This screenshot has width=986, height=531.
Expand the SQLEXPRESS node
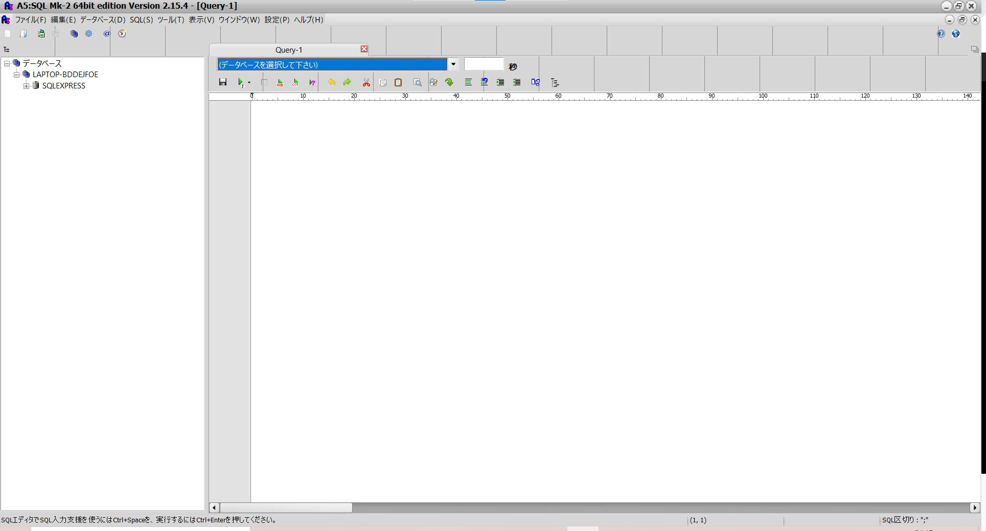tap(26, 86)
